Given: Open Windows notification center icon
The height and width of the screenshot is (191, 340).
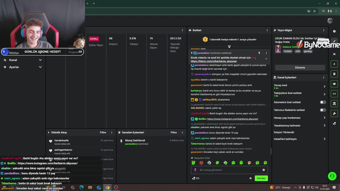Looking at the screenshot, I should [x=334, y=188].
